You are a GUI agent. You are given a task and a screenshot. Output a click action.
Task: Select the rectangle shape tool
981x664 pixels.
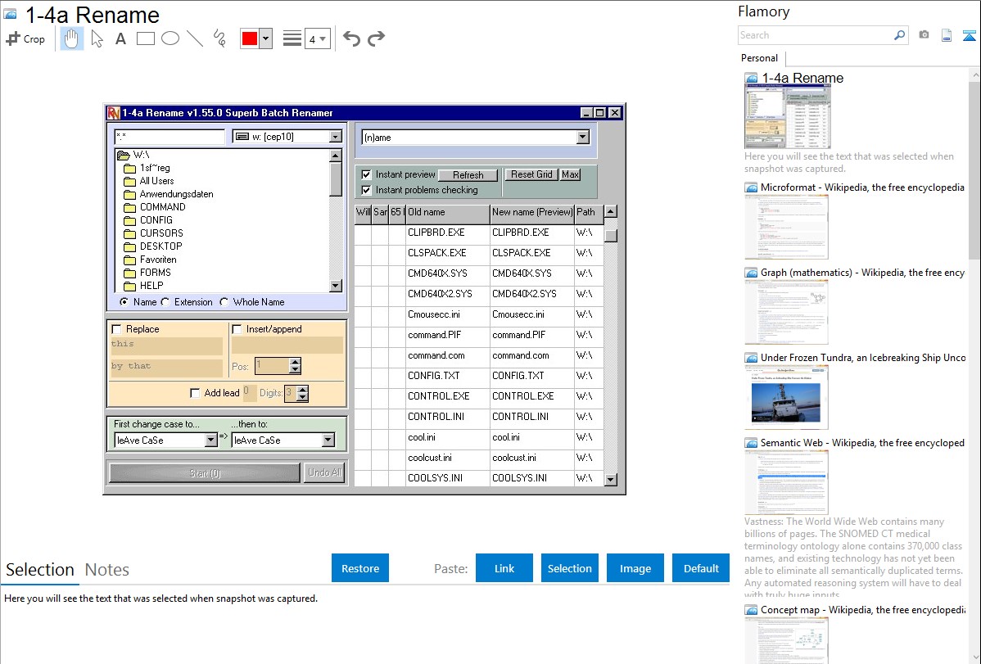pos(146,38)
